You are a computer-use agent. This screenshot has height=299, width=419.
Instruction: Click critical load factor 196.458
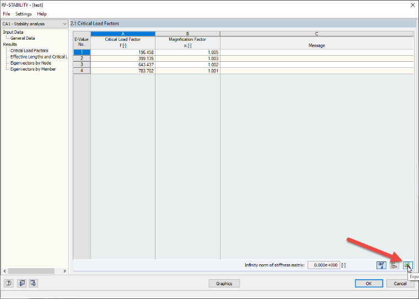[x=123, y=52]
